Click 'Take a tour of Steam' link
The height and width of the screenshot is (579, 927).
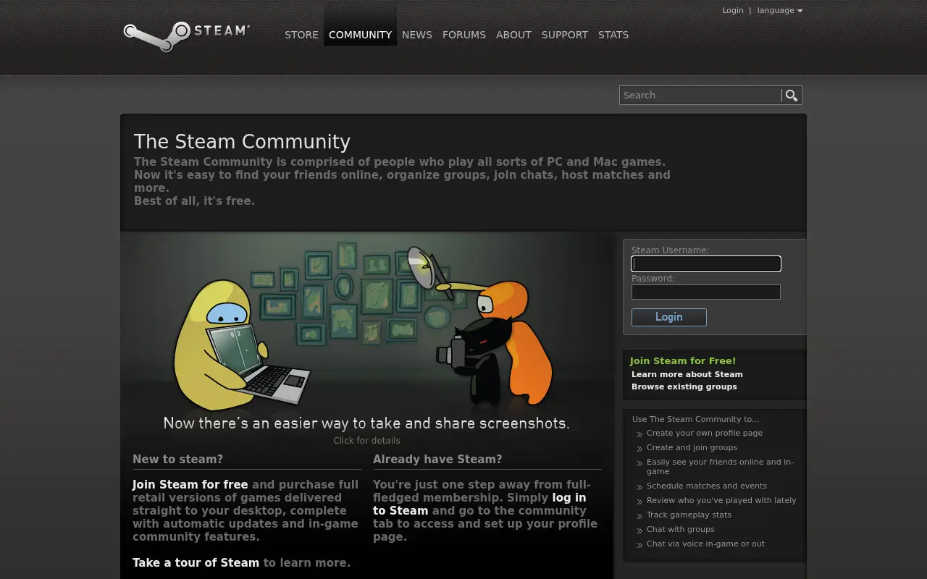click(x=196, y=563)
